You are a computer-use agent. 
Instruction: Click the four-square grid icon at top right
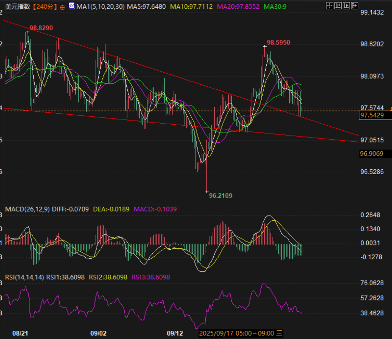pyautogui.click(x=330, y=6)
